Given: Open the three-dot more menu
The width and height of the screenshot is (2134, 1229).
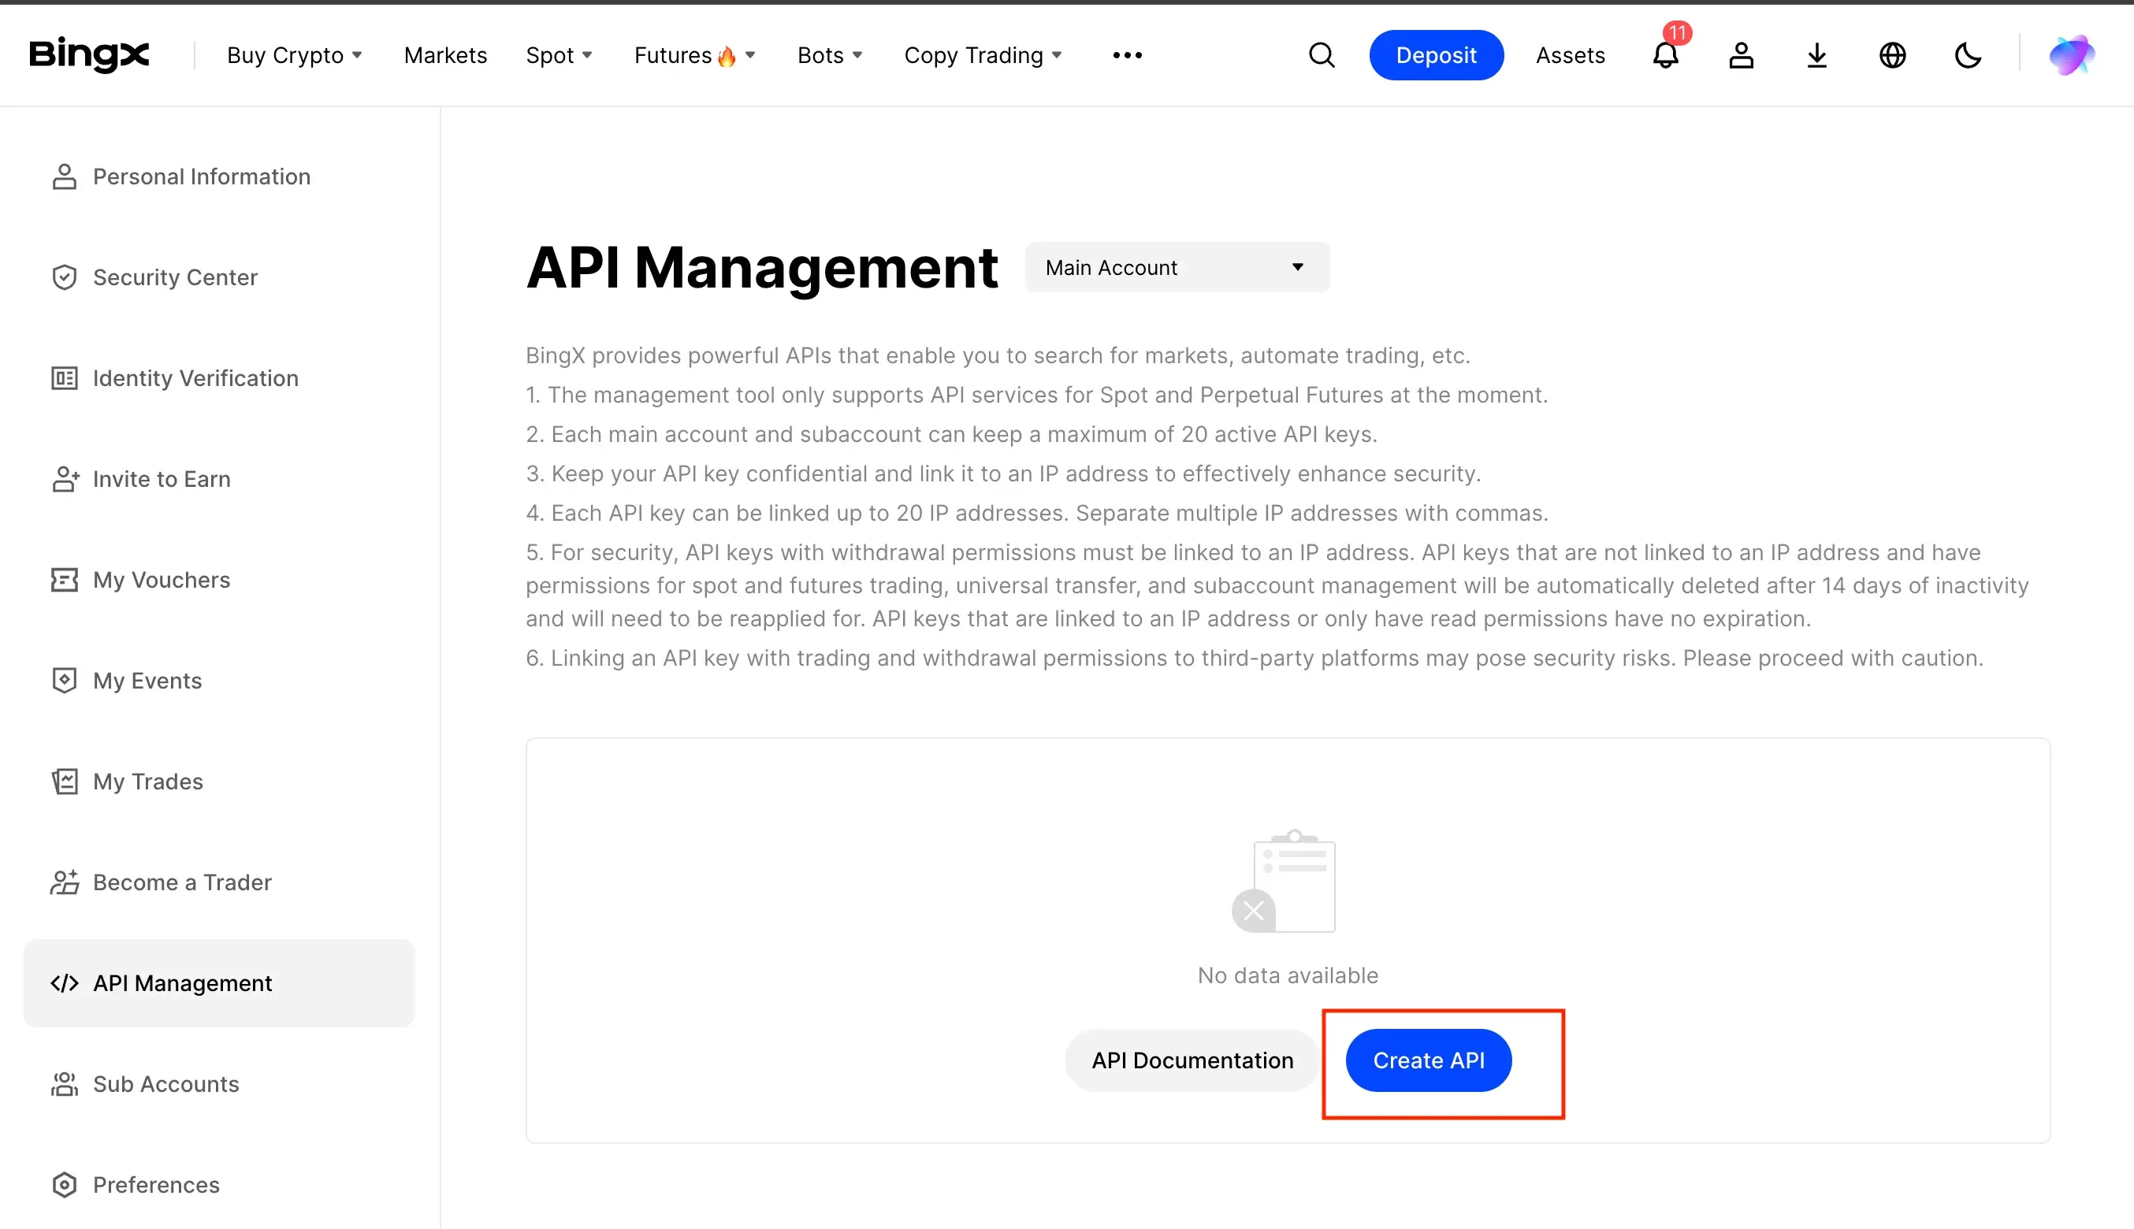Looking at the screenshot, I should pyautogui.click(x=1127, y=55).
